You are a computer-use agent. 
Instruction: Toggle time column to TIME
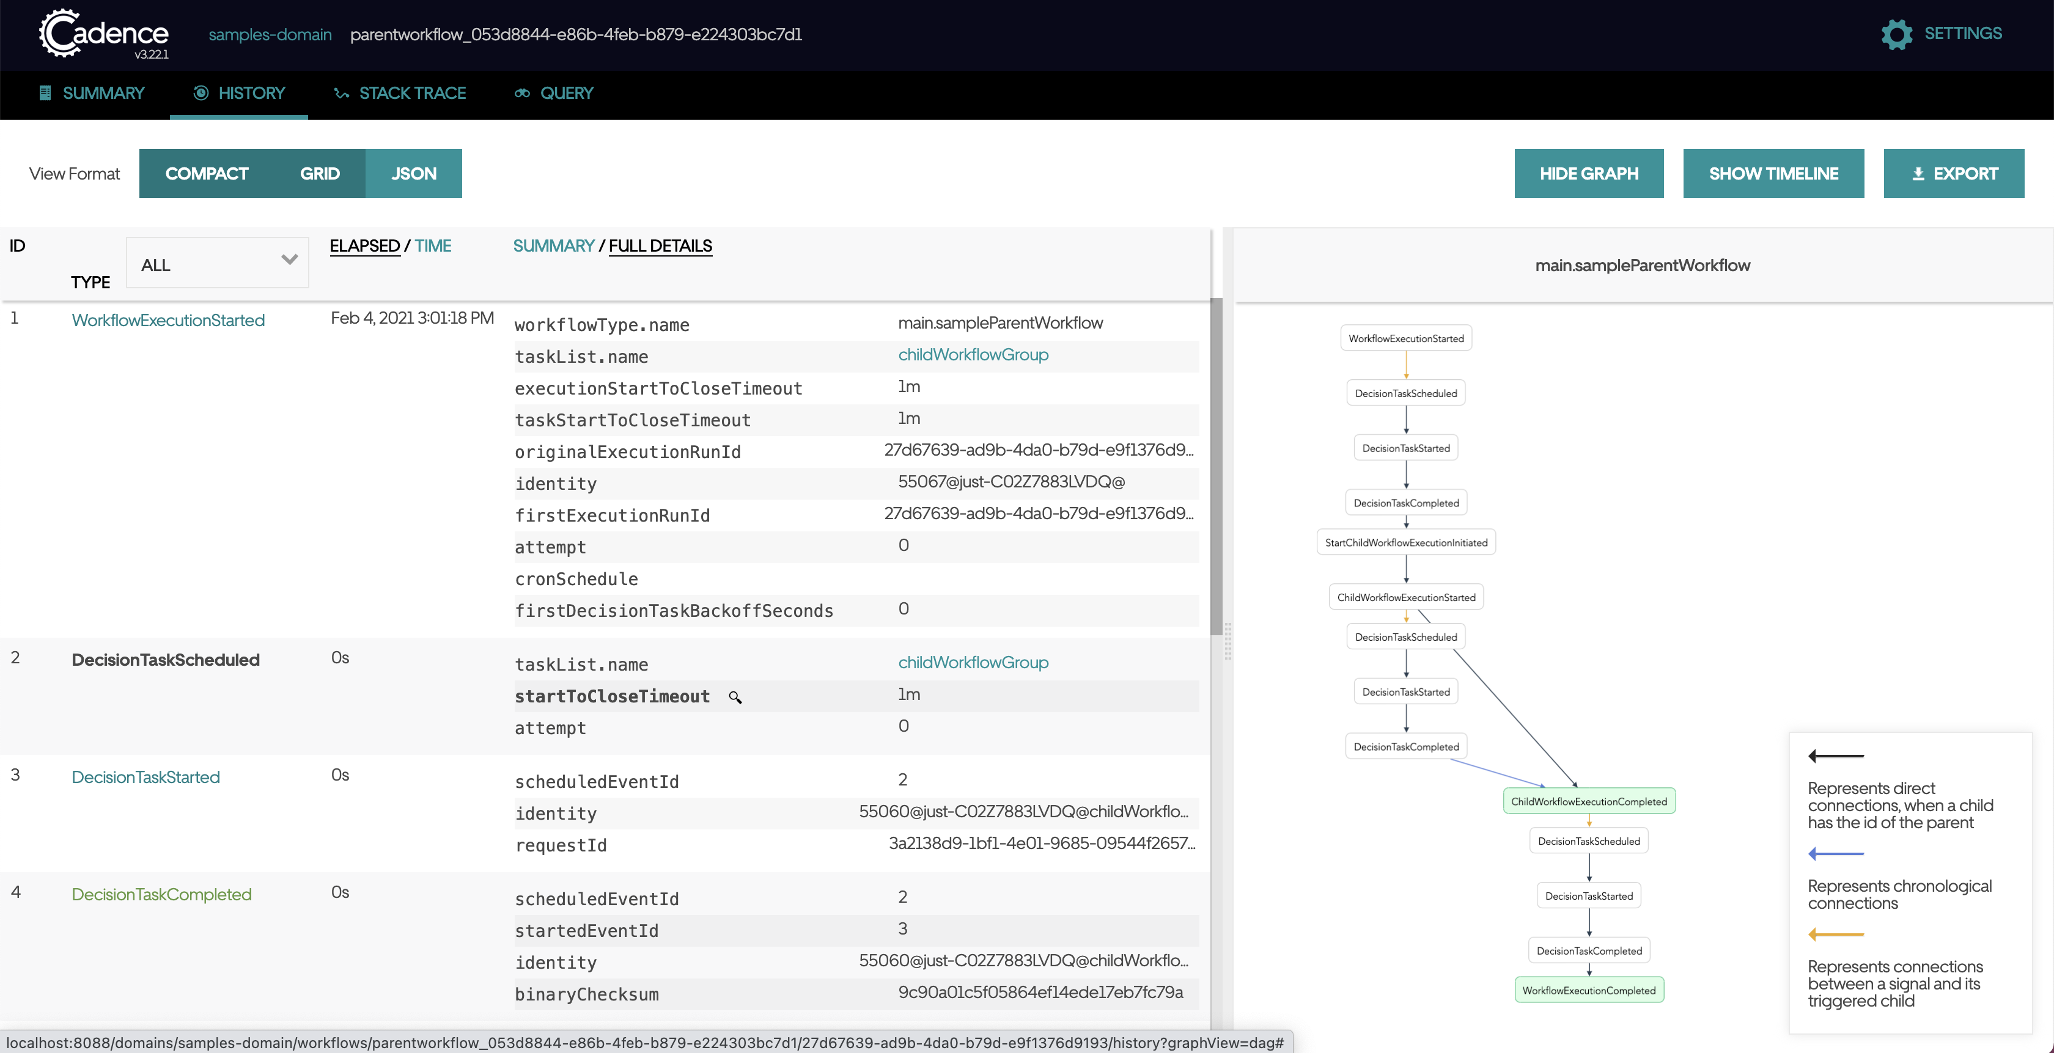(x=432, y=246)
